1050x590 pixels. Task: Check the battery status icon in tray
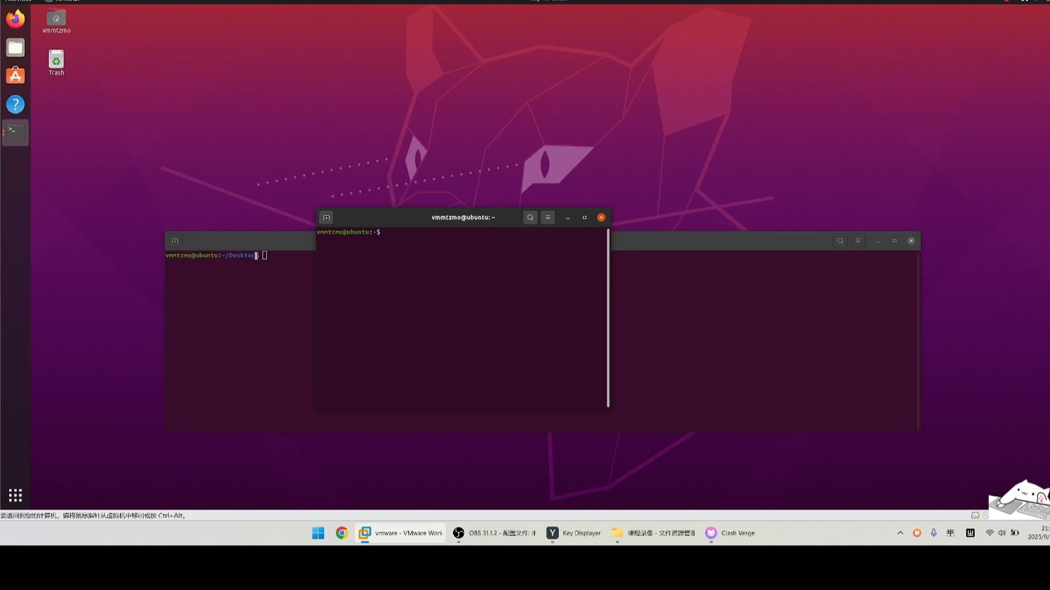pos(1015,533)
